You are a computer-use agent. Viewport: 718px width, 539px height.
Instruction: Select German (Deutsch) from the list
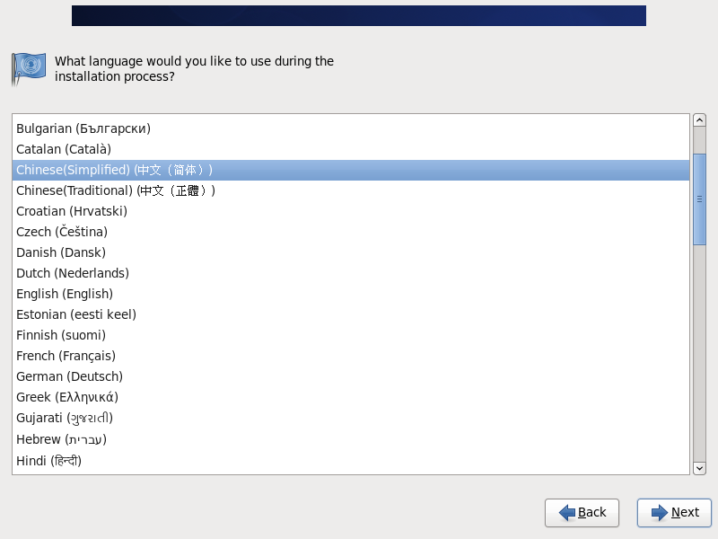click(351, 376)
